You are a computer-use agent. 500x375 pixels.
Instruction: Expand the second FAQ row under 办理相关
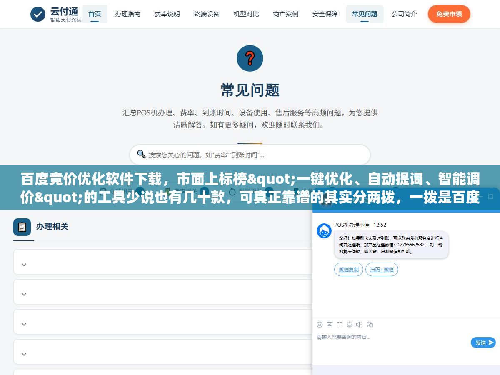coord(163,292)
